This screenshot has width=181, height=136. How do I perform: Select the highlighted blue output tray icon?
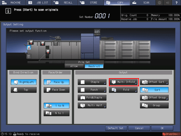29,48
